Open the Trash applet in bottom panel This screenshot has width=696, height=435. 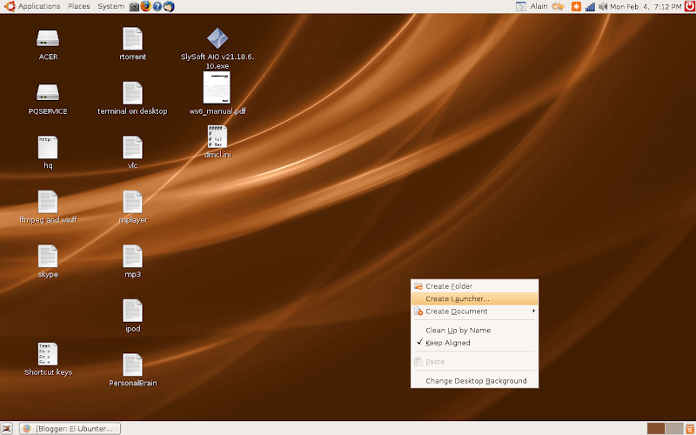[690, 428]
